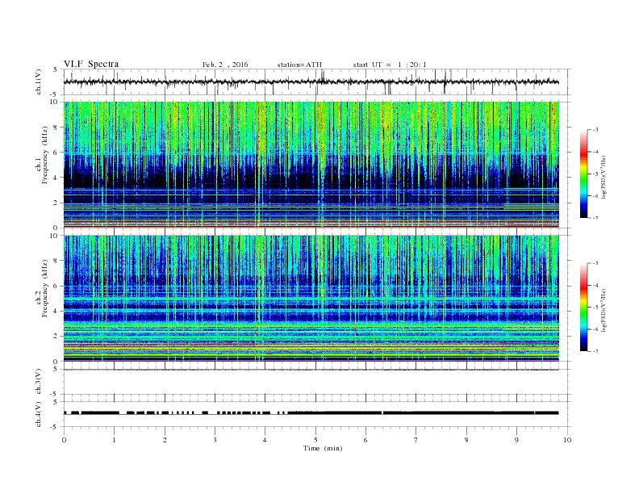639x494 pixels.
Task: Click the ch.1 PSD color scale bar
Action: click(x=584, y=174)
